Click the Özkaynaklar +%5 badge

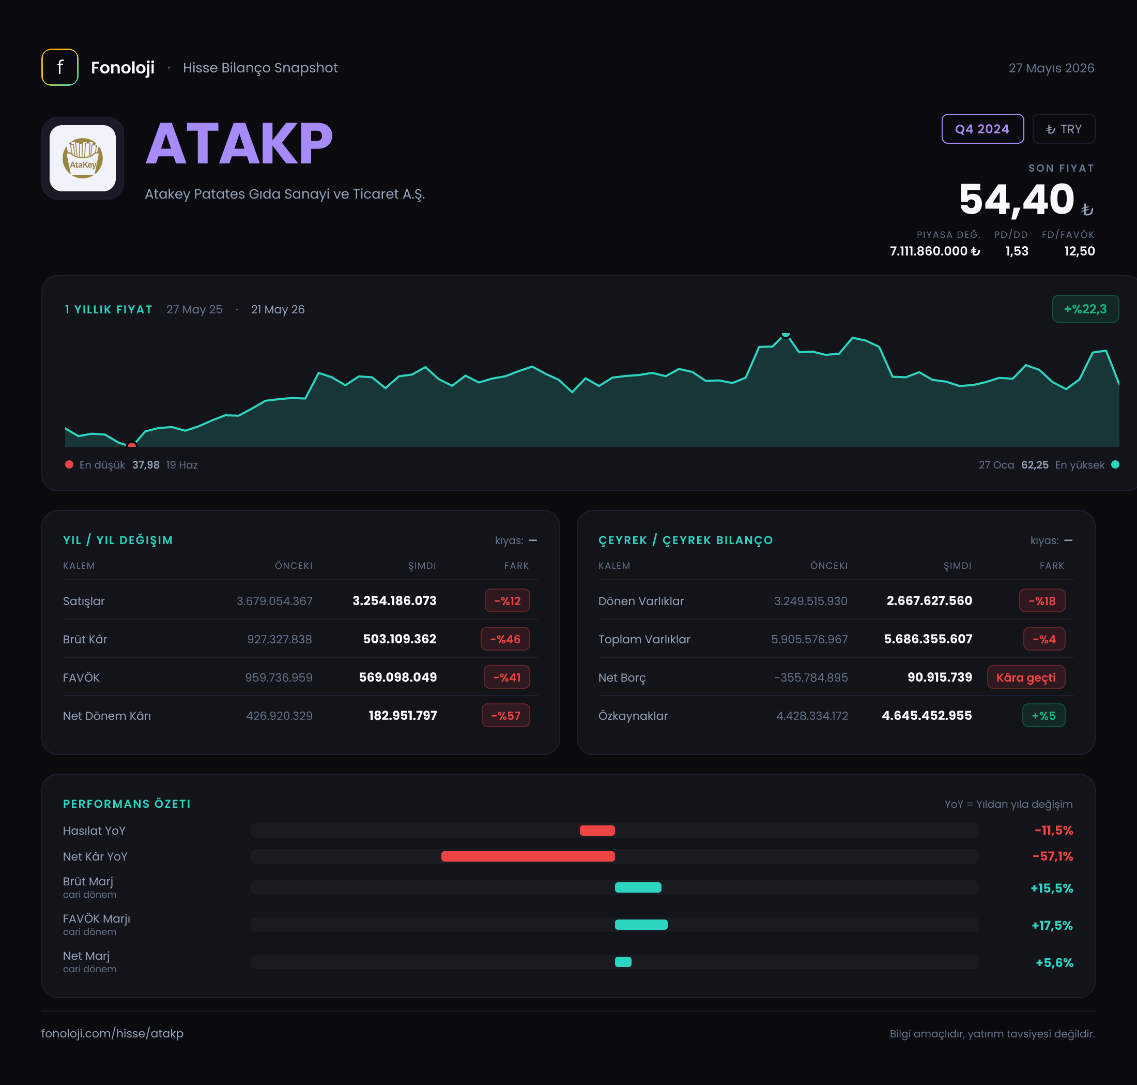click(1043, 715)
